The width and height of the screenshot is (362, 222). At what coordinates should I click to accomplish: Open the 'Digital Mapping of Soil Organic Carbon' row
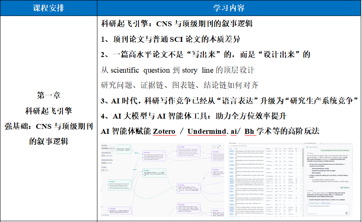click(x=266, y=151)
